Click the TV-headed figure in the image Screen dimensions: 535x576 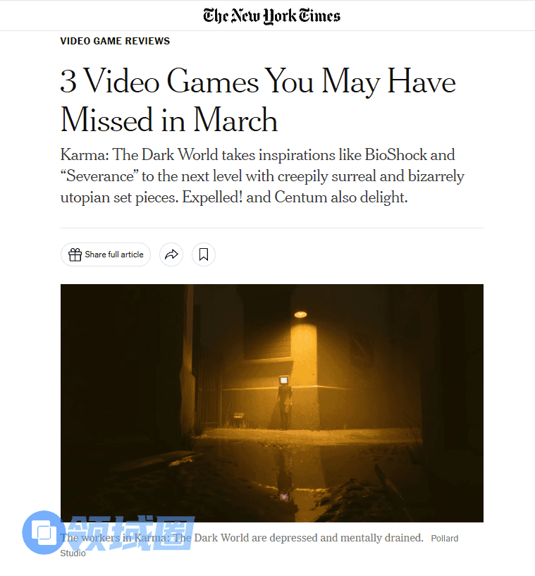[284, 403]
